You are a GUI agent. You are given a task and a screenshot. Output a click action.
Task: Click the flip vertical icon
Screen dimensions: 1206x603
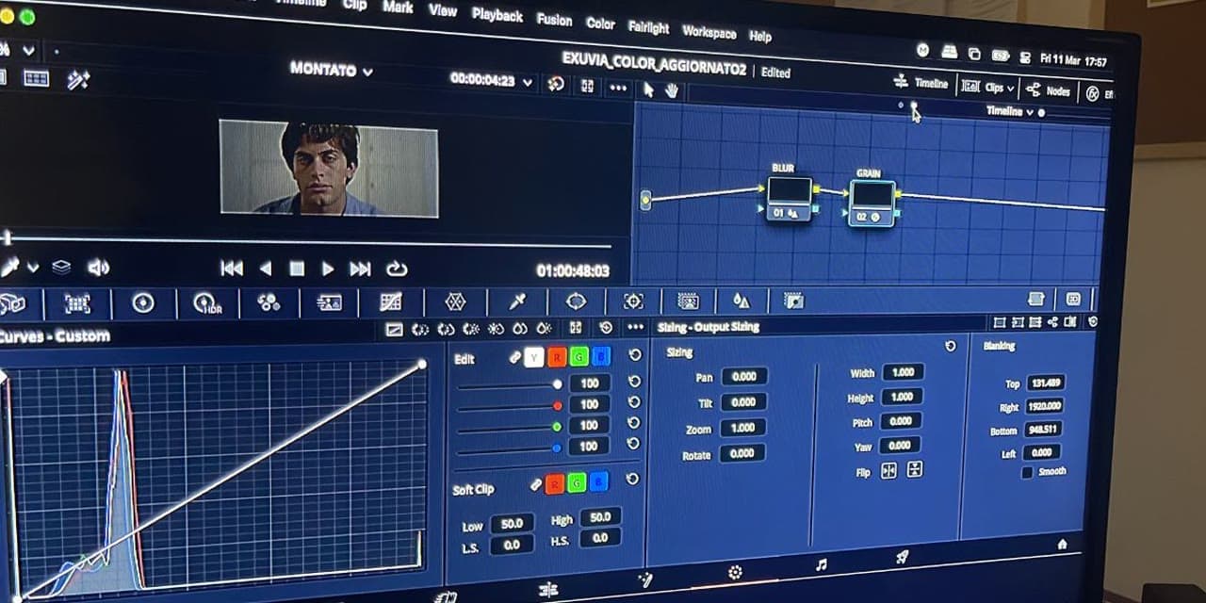coord(914,469)
